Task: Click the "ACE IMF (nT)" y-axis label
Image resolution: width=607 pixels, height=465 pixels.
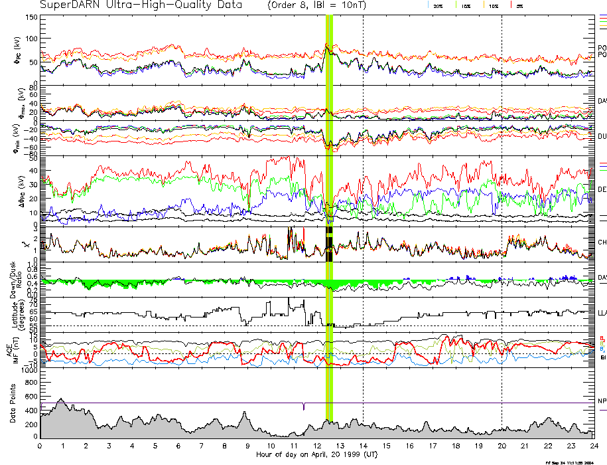Action: pos(12,349)
